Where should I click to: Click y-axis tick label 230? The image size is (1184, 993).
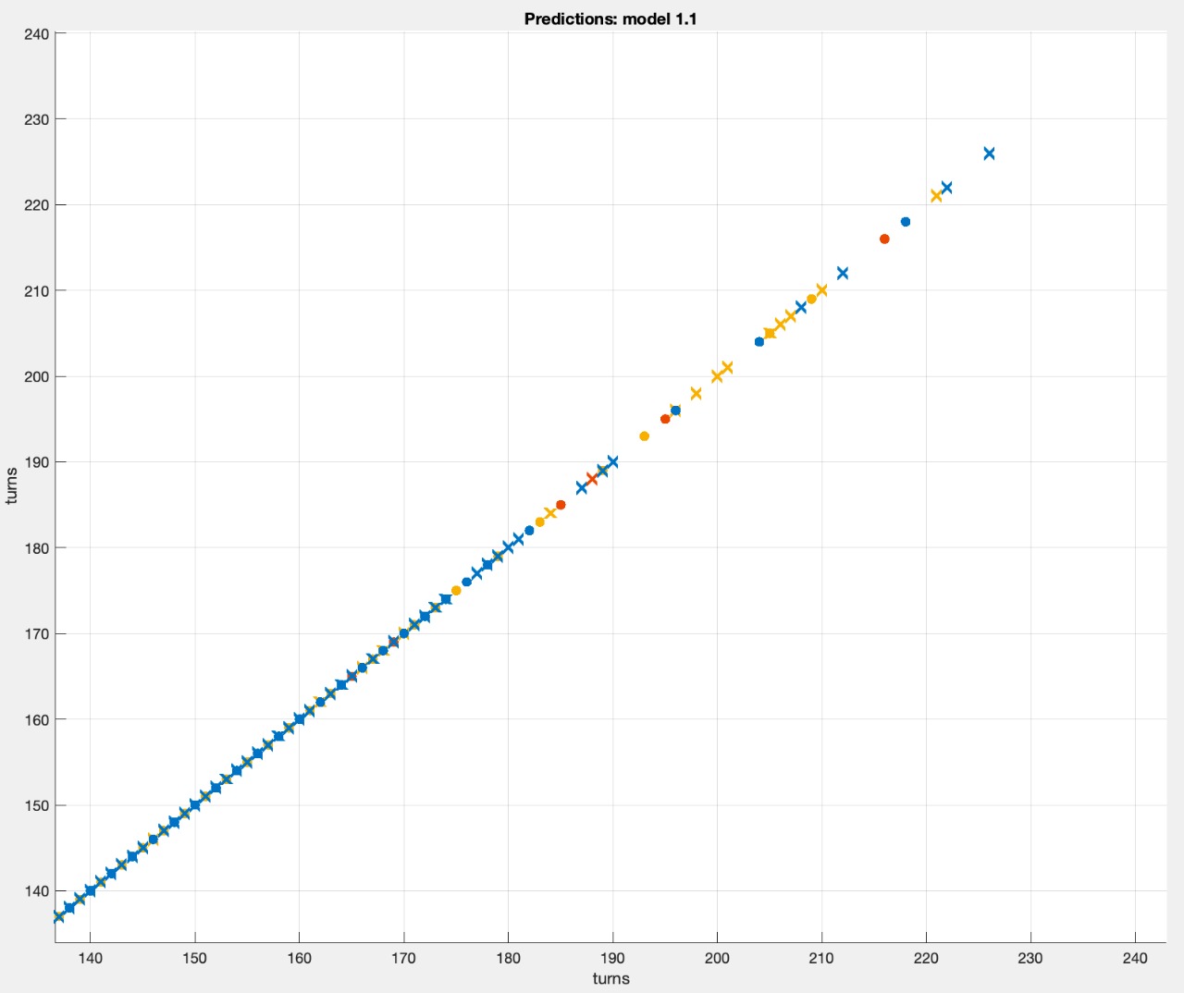[36, 119]
